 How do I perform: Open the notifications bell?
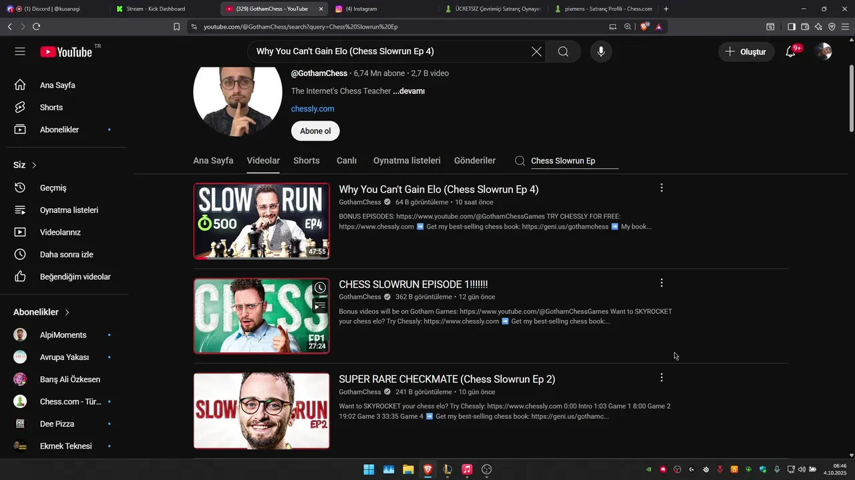pos(791,51)
